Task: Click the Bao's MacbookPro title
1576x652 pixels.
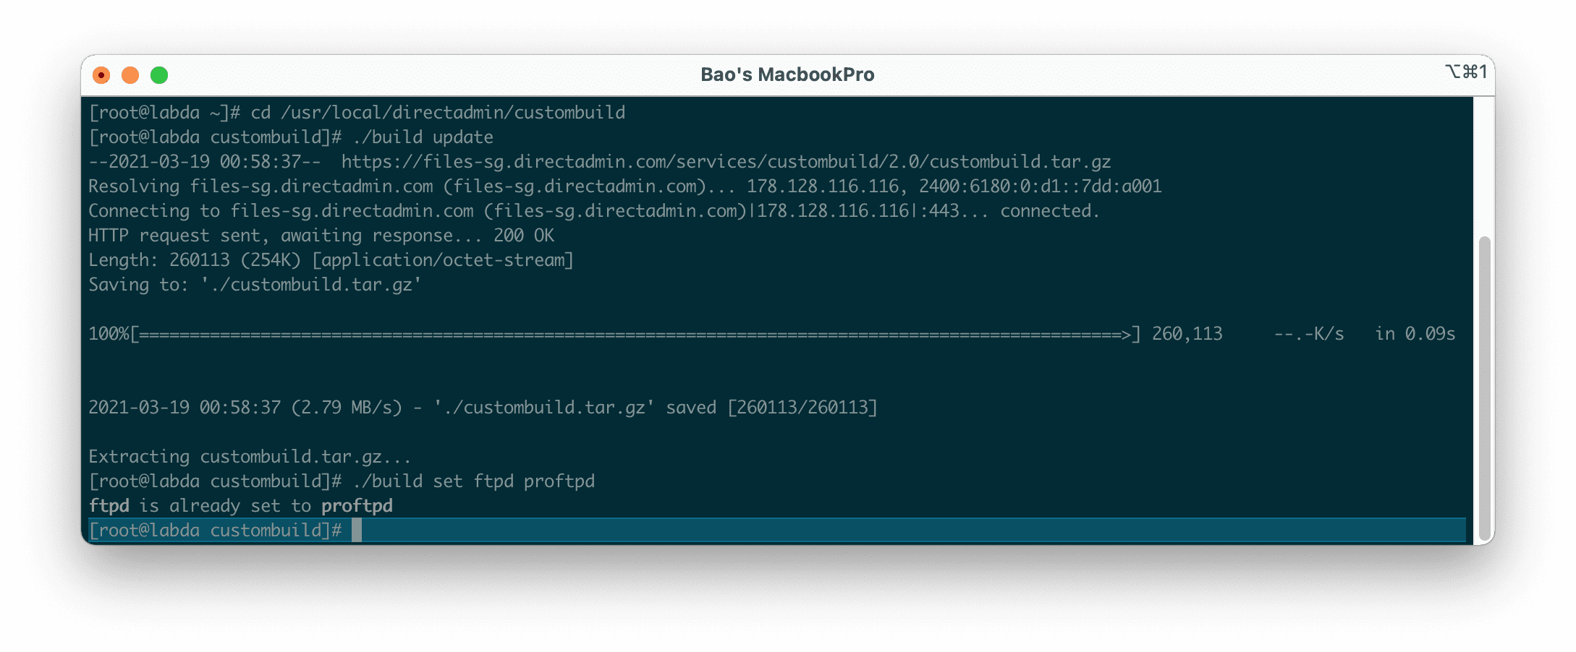Action: pos(787,74)
